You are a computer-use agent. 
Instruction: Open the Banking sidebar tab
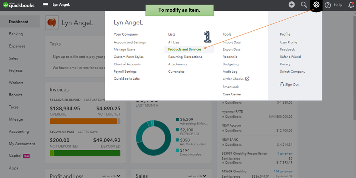click(16, 34)
